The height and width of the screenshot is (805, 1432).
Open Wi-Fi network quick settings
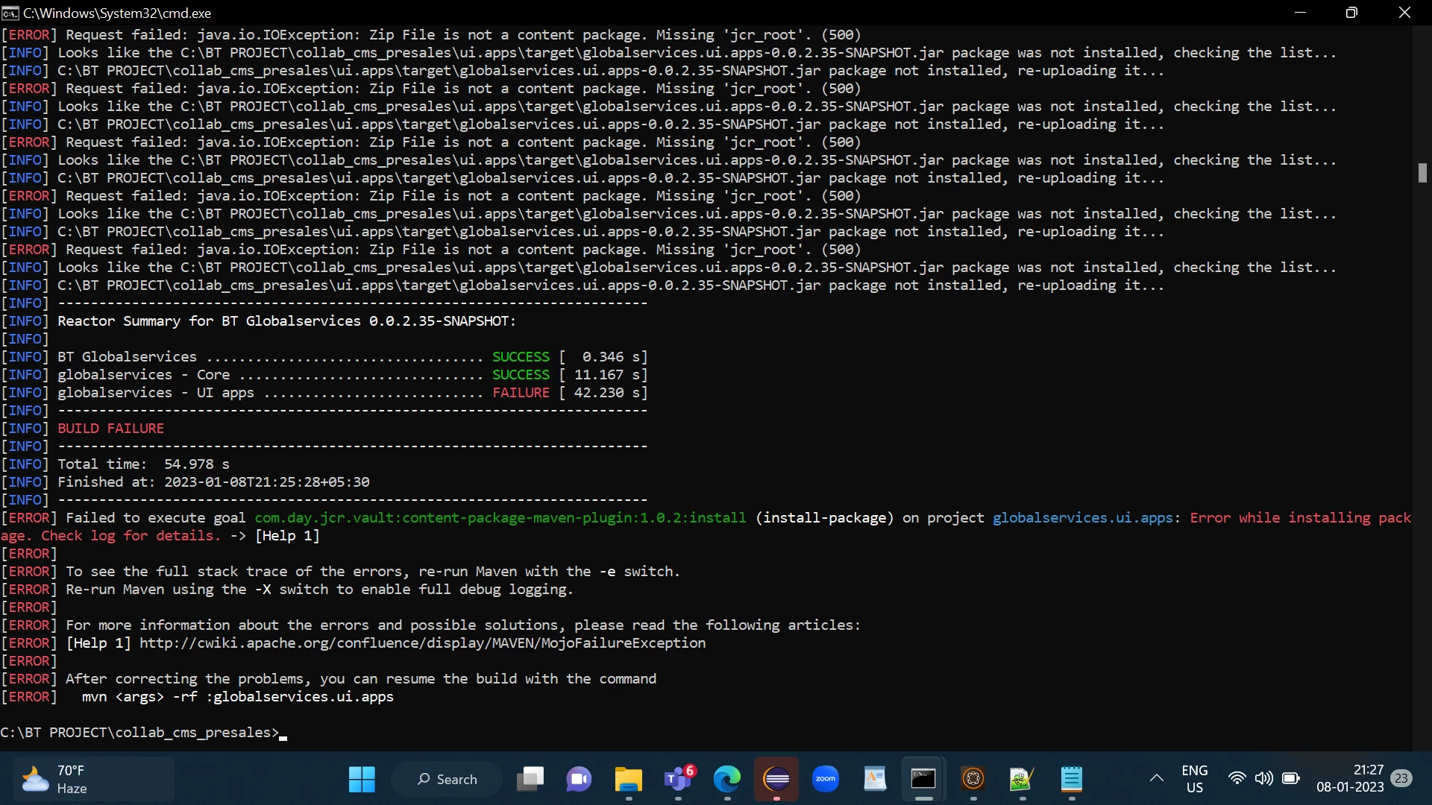coord(1237,779)
